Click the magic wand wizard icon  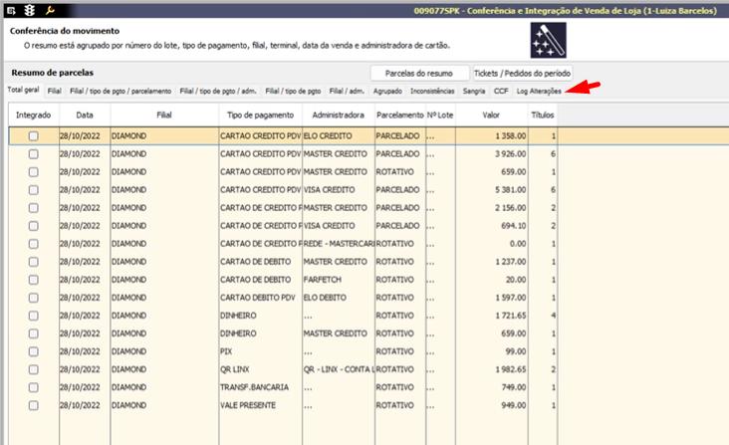pyautogui.click(x=549, y=42)
